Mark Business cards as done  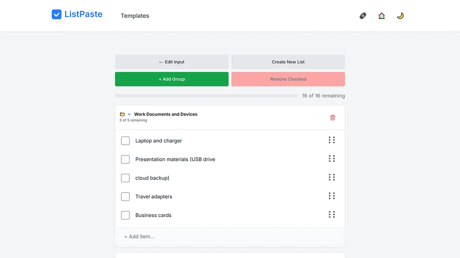[125, 215]
